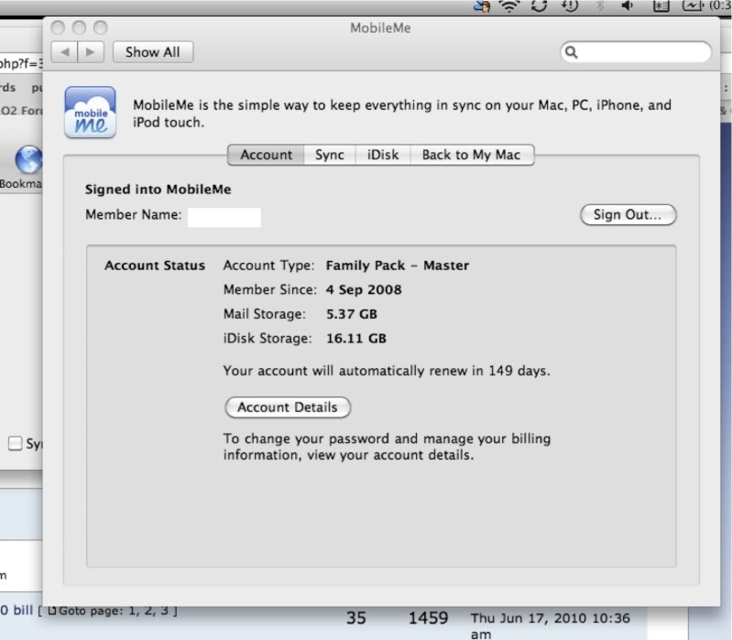Click 'Thu Jun 17, 2010 10:36' date text
The width and height of the screenshot is (732, 640).
coord(551,619)
